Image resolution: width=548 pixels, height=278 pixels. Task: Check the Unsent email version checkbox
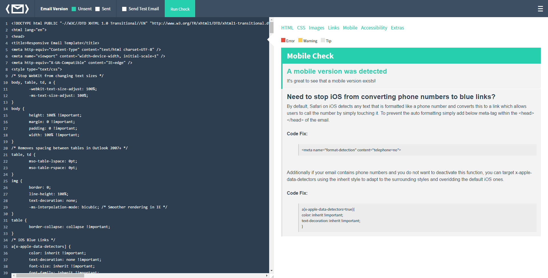(74, 9)
